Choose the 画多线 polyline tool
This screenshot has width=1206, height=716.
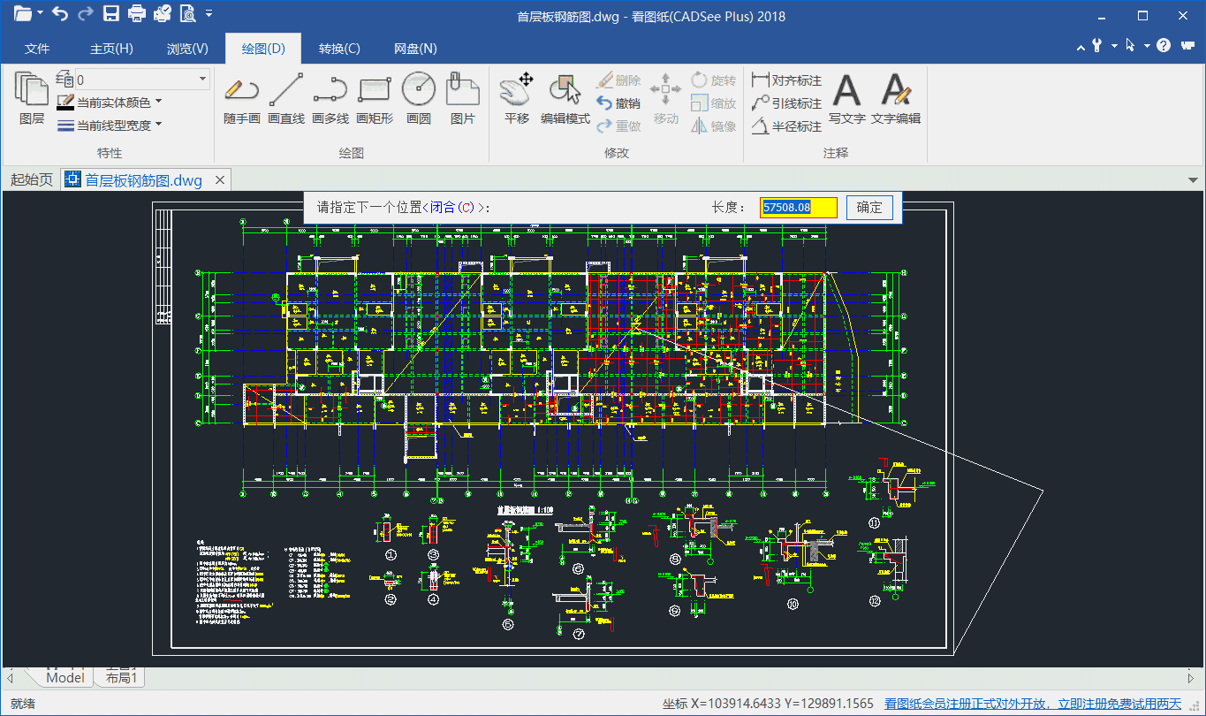330,98
